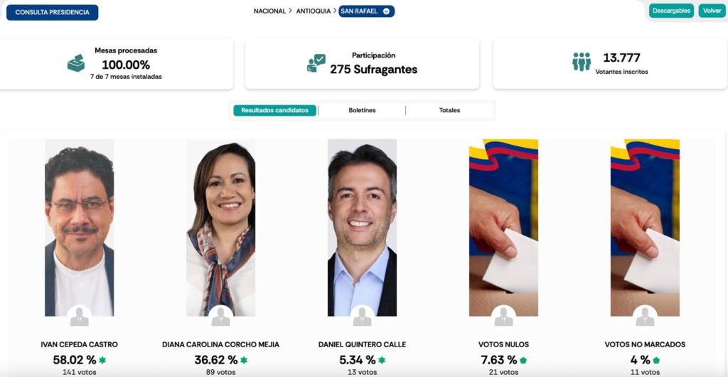The width and height of the screenshot is (728, 377).
Task: Click the chevron after ANTIOQUIA breadcrumb
Action: coord(335,10)
